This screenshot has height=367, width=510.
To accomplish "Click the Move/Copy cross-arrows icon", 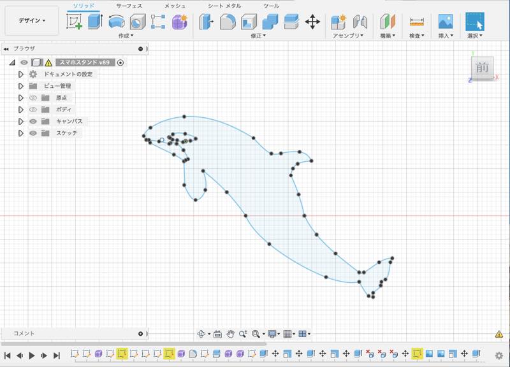I will point(312,22).
